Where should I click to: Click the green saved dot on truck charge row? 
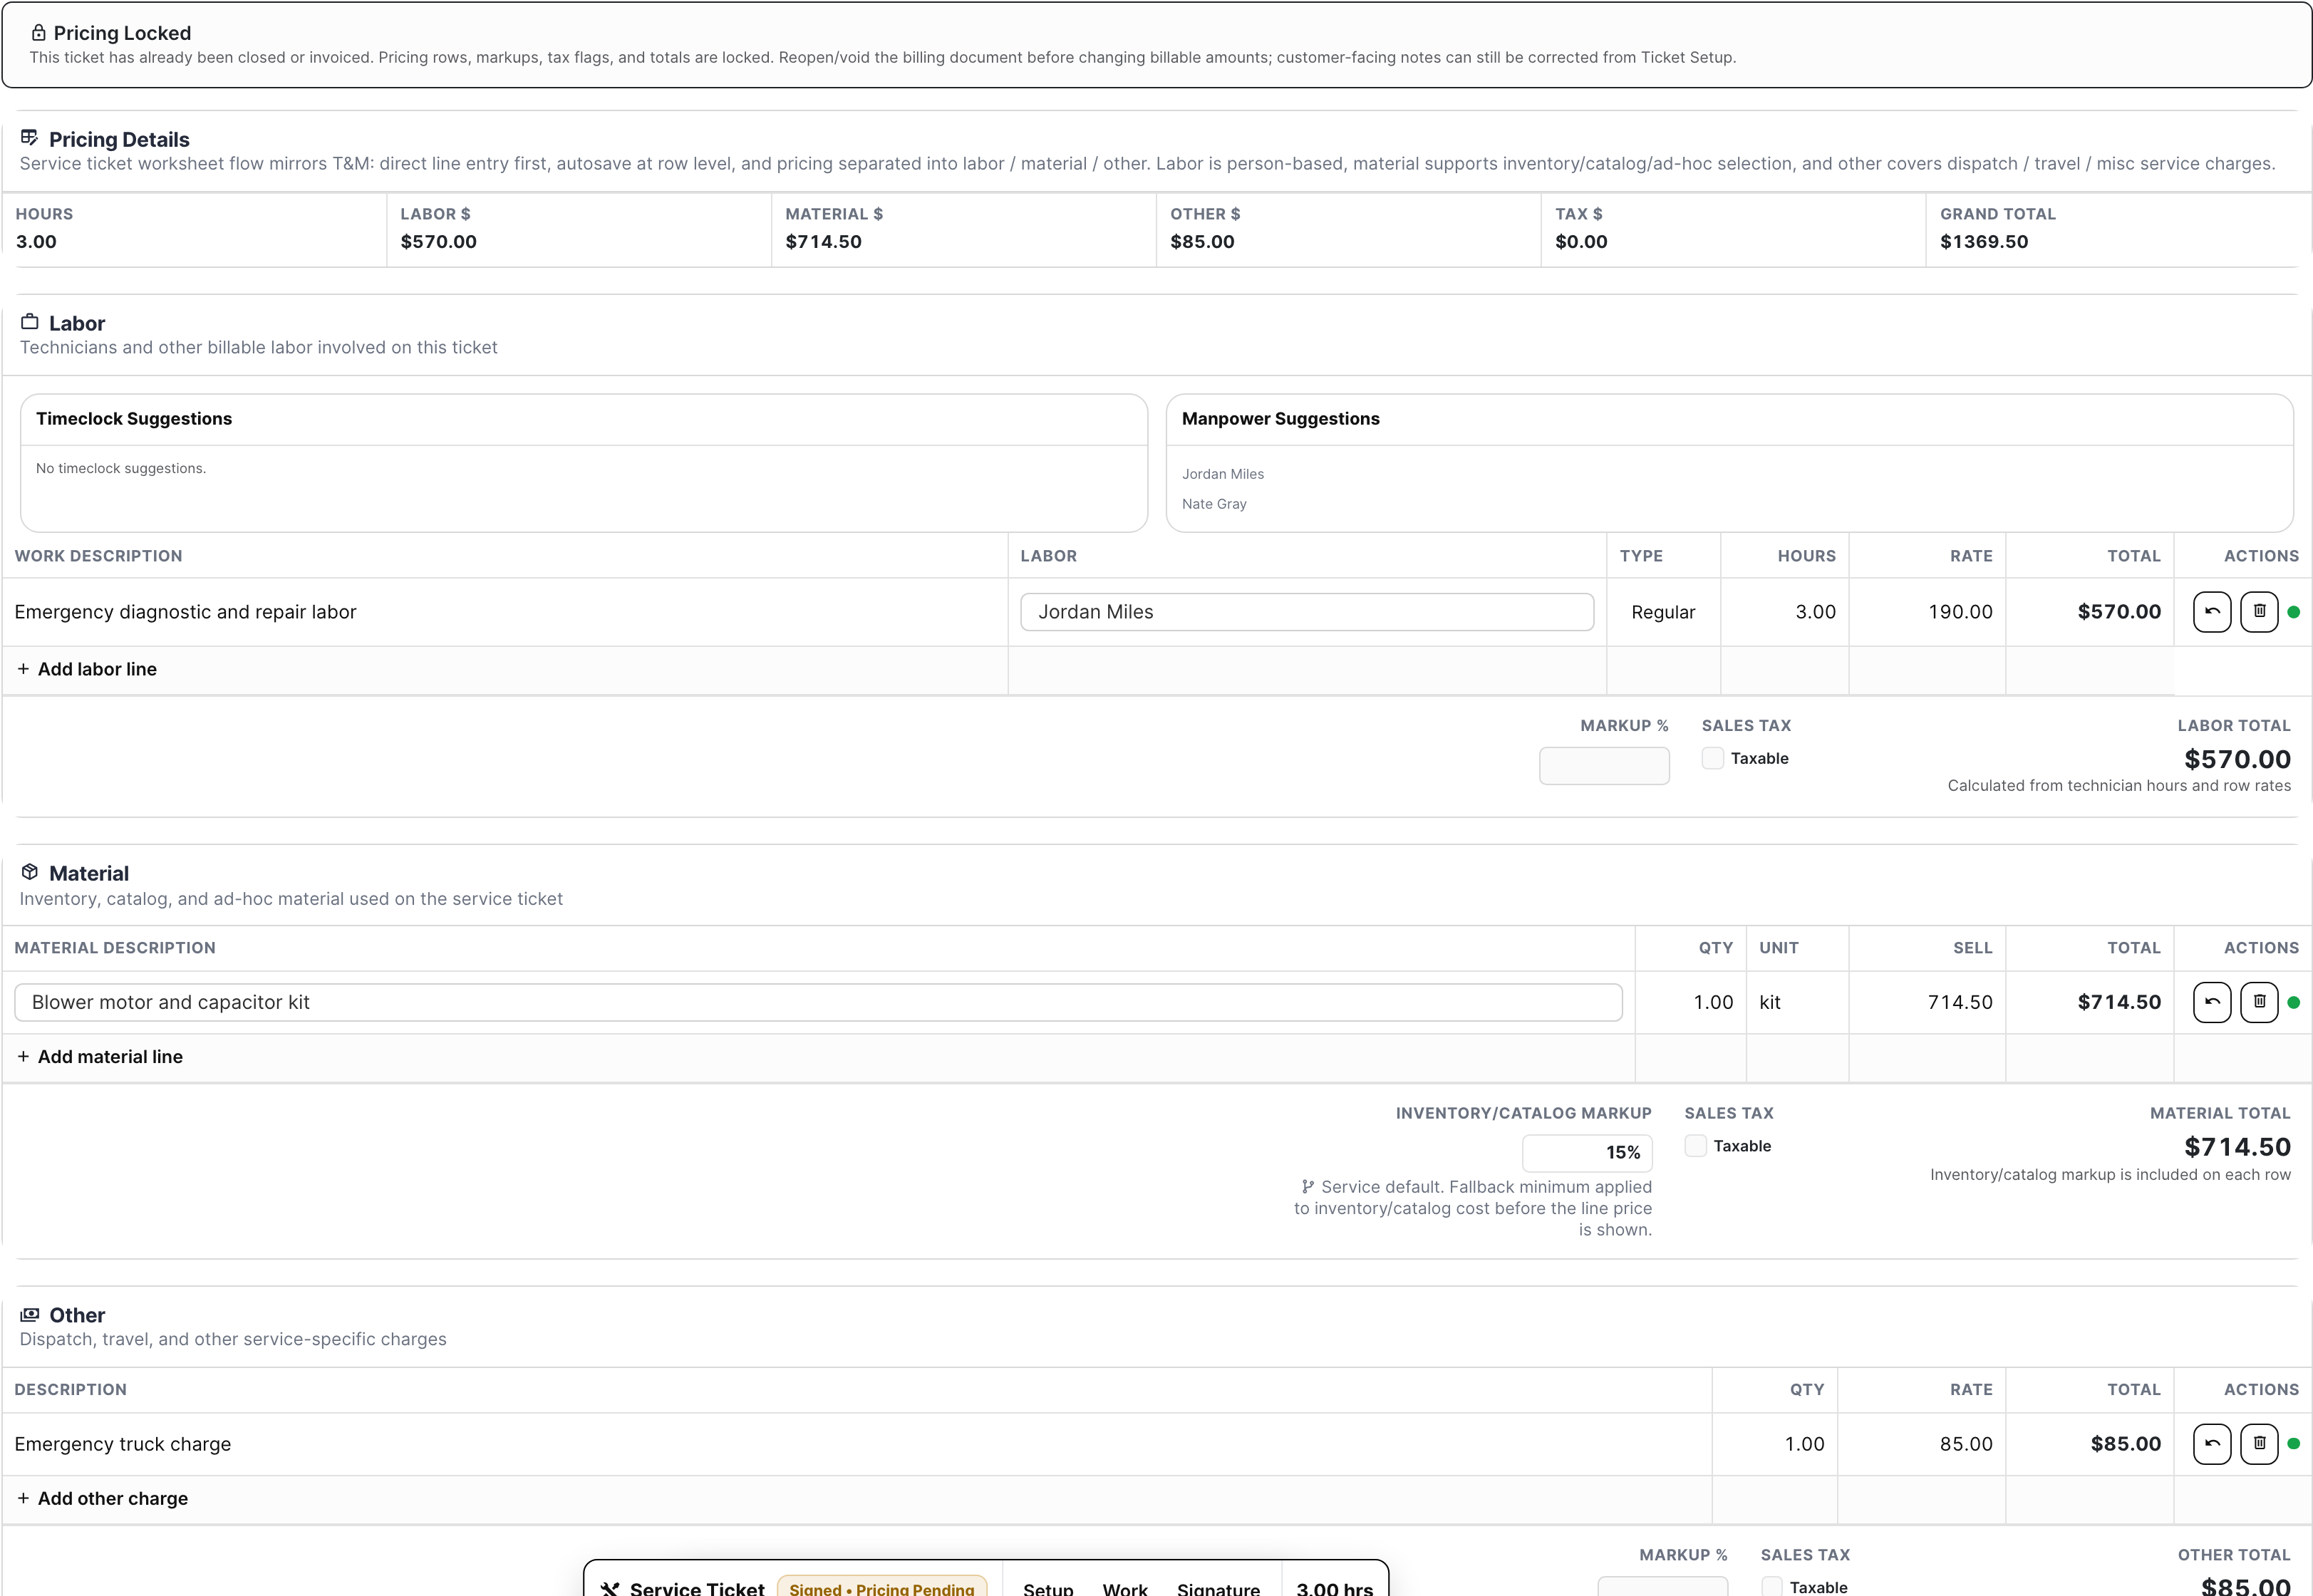(x=2293, y=1443)
